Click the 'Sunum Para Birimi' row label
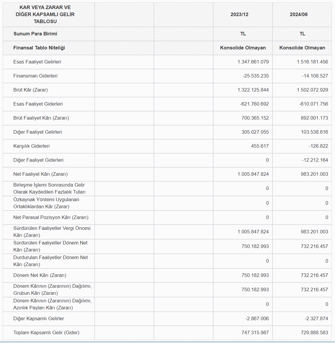Image resolution: width=335 pixels, height=343 pixels. click(35, 34)
